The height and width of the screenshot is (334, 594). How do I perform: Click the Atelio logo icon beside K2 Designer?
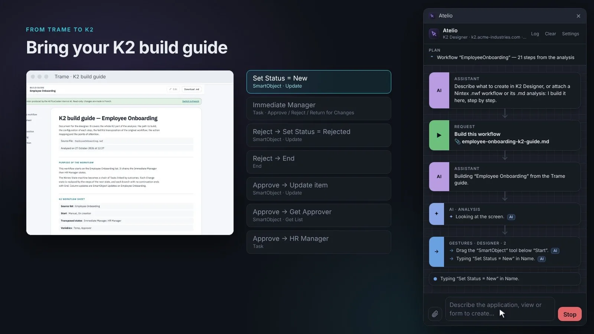434,34
